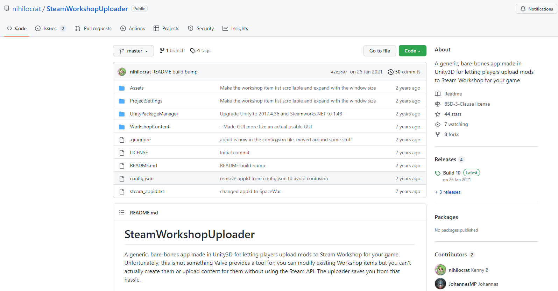This screenshot has width=558, height=291.
Task: Click the Go to file button
Action: point(380,51)
